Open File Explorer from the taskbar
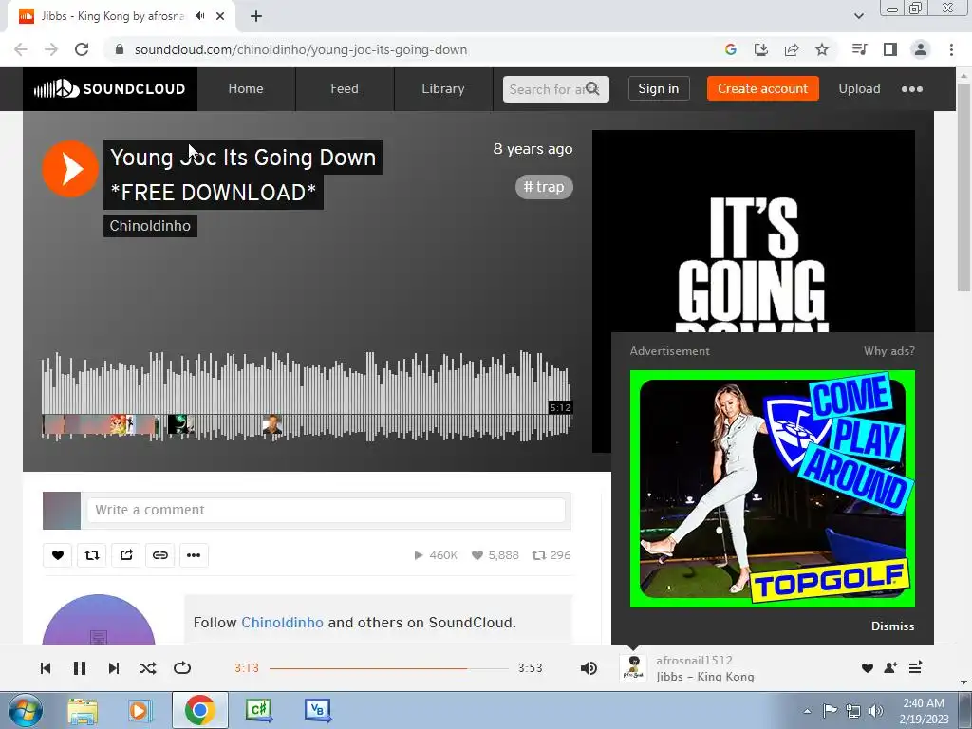The image size is (972, 729). [x=83, y=711]
